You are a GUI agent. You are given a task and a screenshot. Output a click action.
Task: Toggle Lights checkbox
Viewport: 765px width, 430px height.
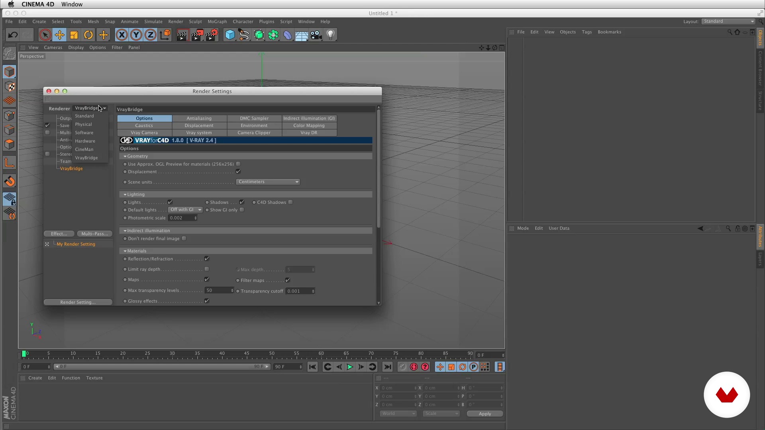pyautogui.click(x=170, y=202)
